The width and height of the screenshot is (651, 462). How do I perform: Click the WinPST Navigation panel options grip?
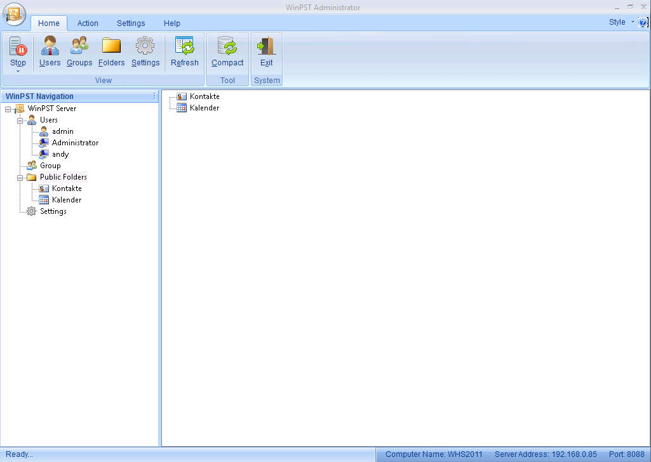pos(154,96)
